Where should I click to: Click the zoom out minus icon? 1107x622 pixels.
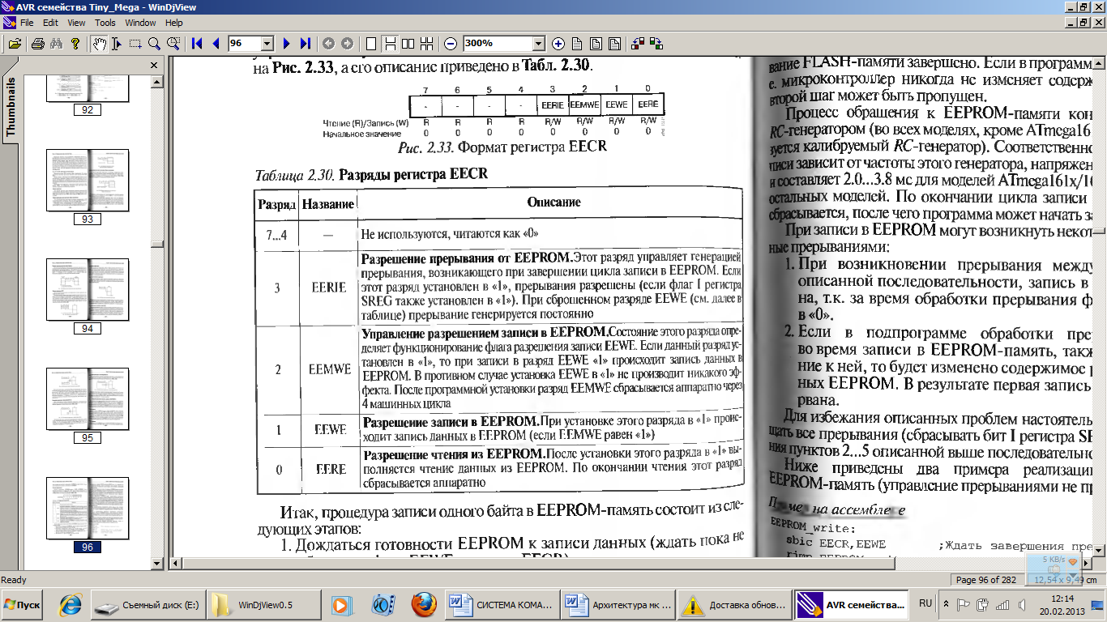[451, 44]
